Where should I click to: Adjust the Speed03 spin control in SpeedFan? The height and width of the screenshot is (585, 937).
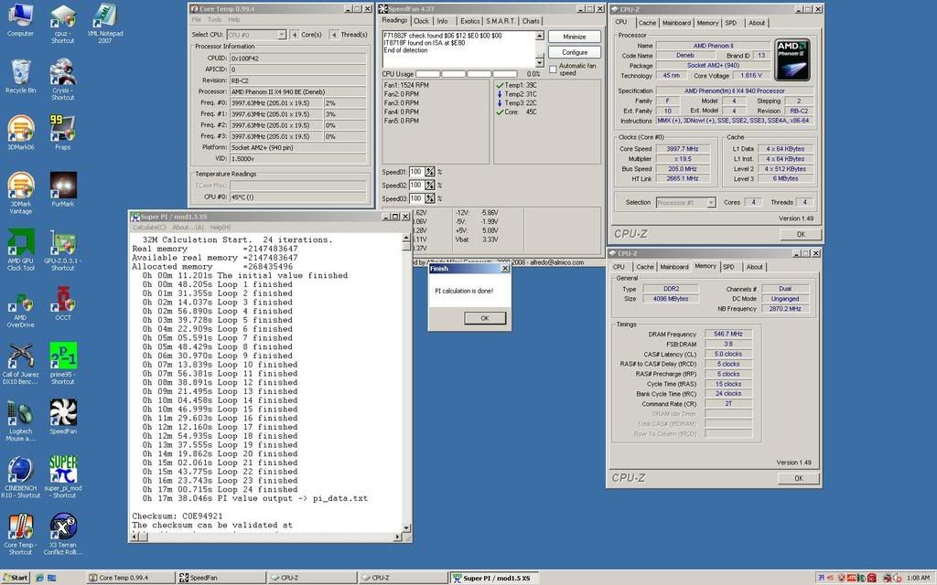[x=430, y=198]
